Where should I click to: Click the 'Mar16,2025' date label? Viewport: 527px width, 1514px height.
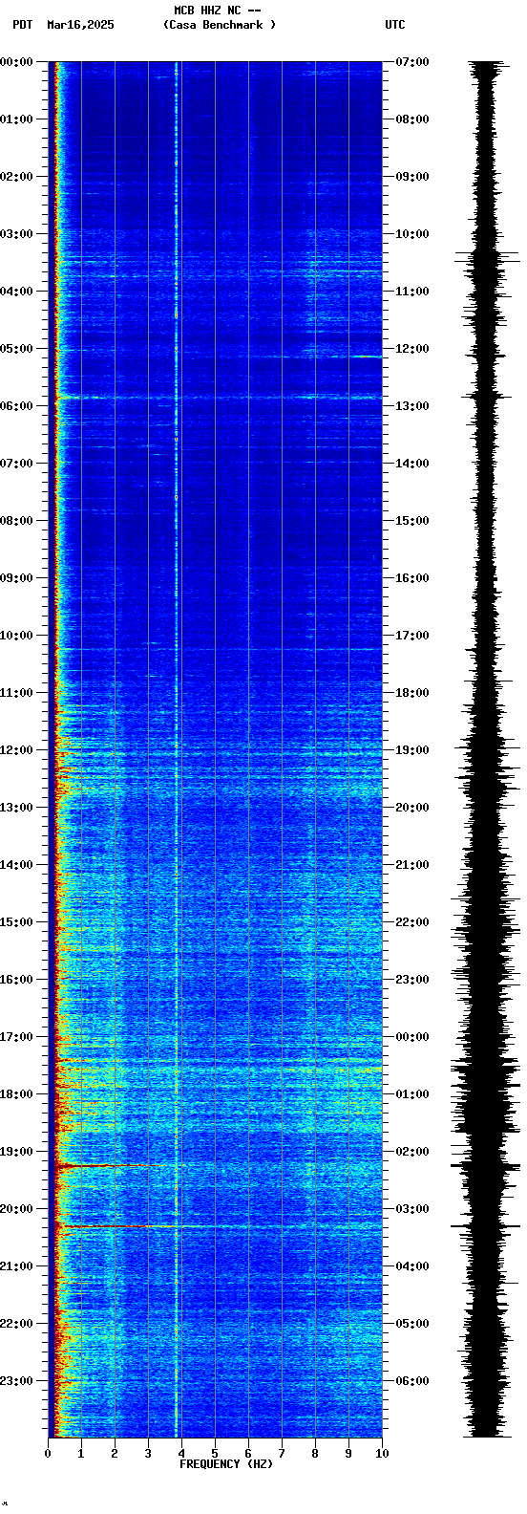pos(80,25)
